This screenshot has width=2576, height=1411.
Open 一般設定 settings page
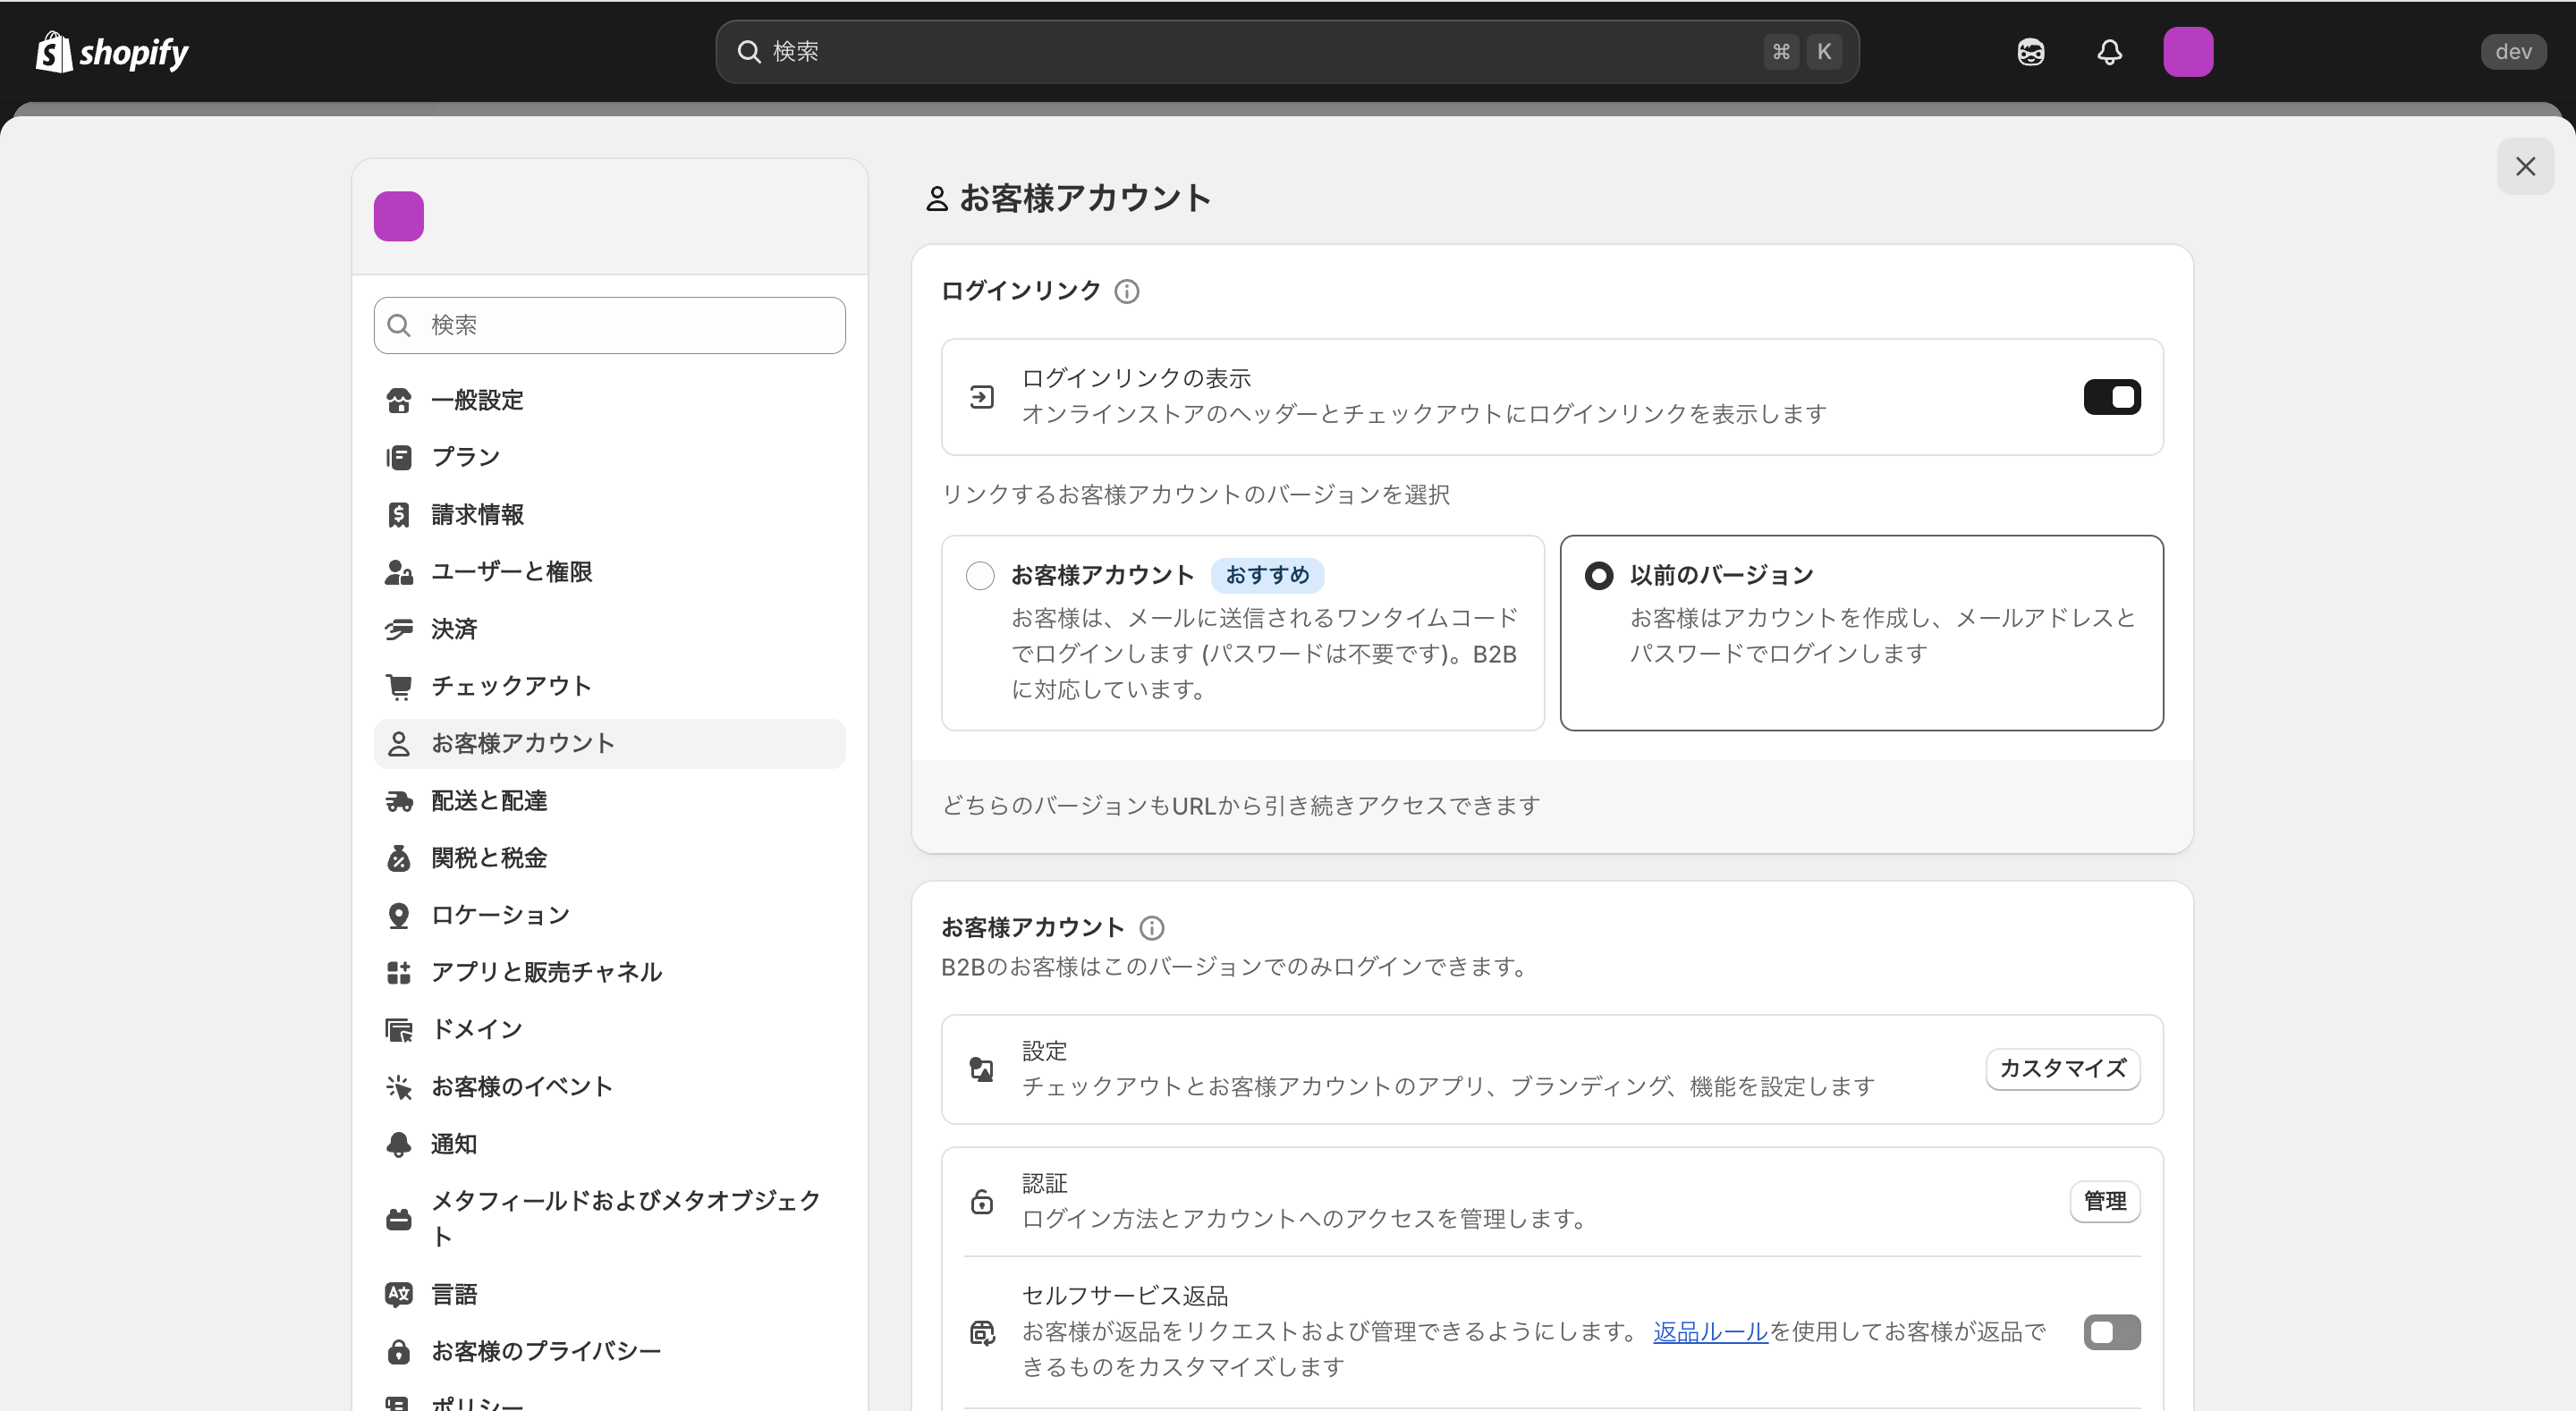point(609,400)
